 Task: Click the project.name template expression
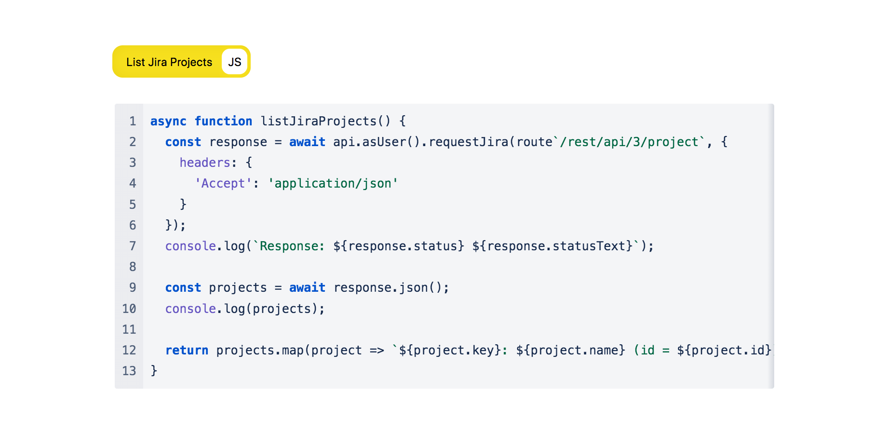pos(570,350)
